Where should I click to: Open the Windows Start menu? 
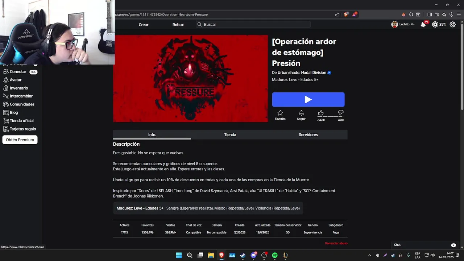click(179, 255)
